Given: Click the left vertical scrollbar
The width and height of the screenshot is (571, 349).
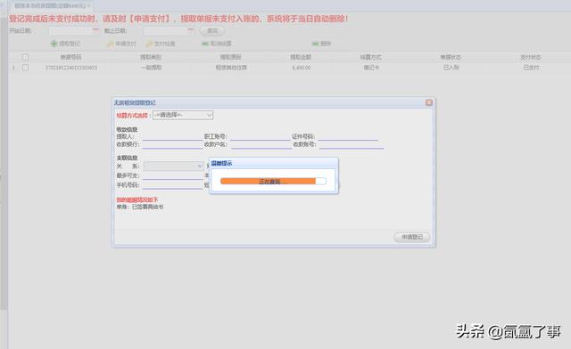Looking at the screenshot, I should coord(4,164).
